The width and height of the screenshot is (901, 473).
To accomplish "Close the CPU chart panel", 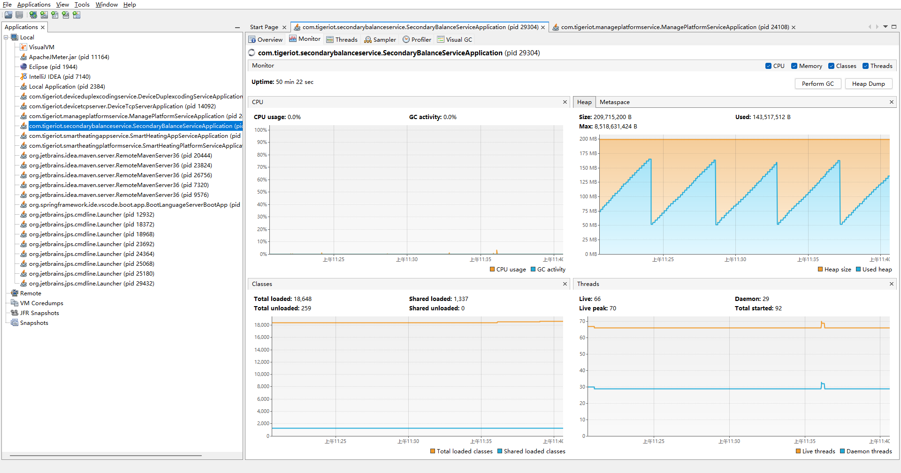I will click(x=565, y=102).
